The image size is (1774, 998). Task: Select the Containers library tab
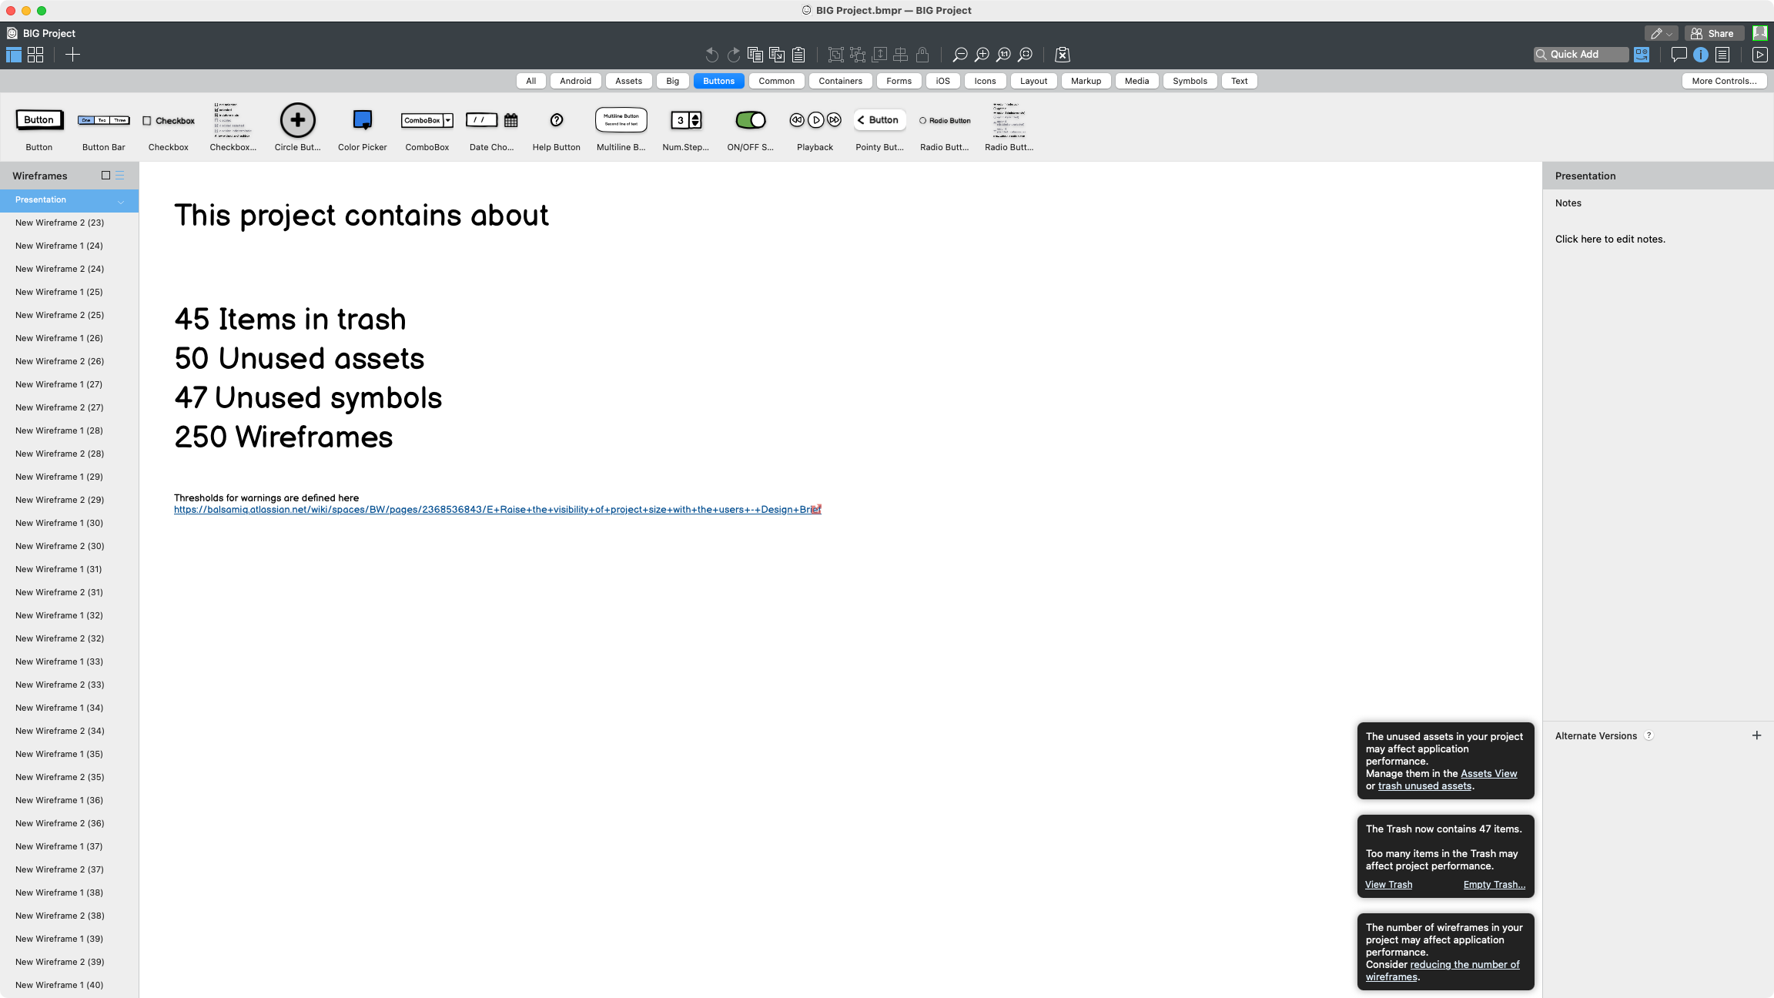(x=840, y=81)
